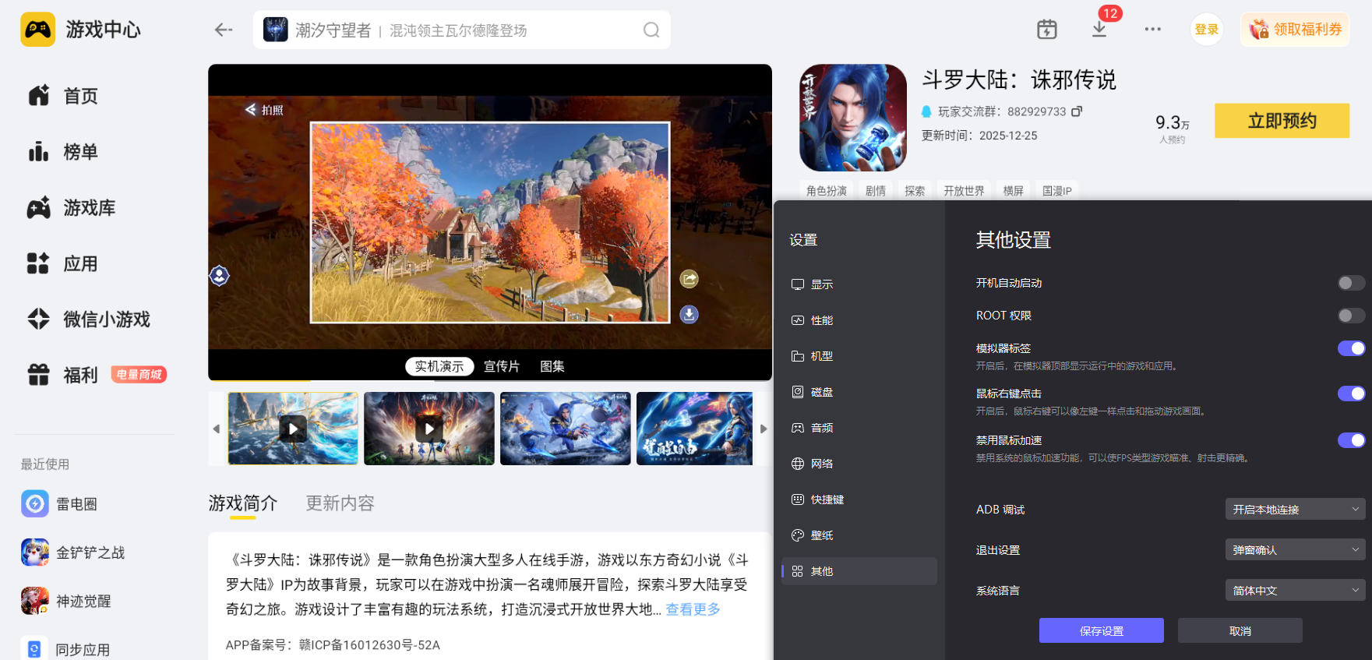Open the 微信小游戏 icon
Screen dimensions: 1372x660
click(x=39, y=319)
